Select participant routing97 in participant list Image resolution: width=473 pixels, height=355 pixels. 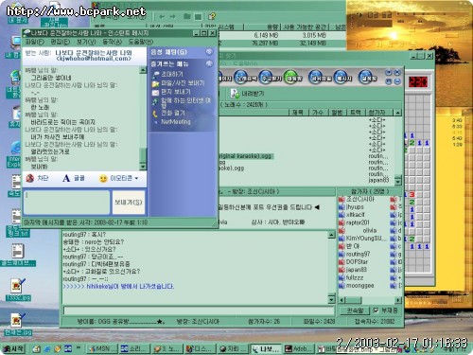click(x=358, y=254)
